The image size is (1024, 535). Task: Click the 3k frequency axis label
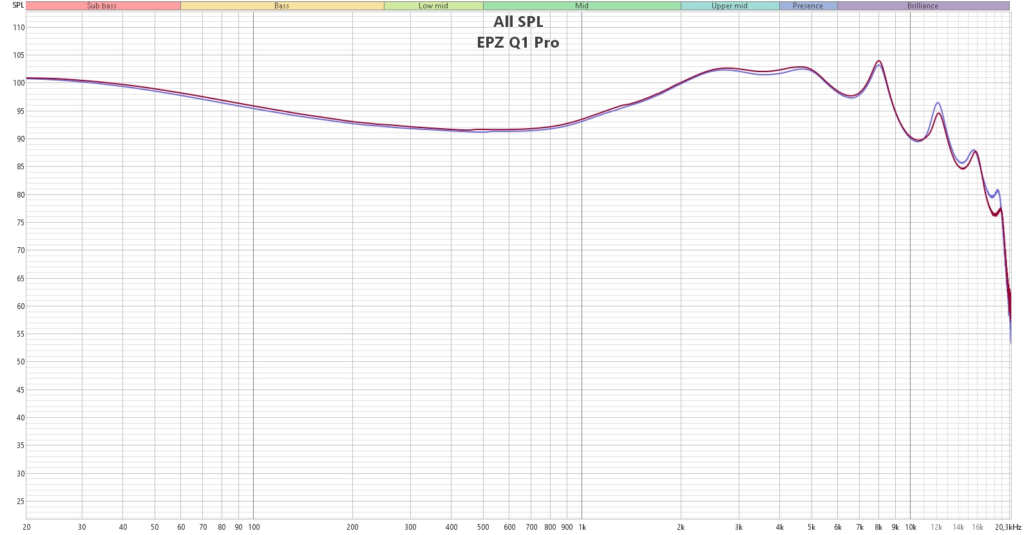739,527
